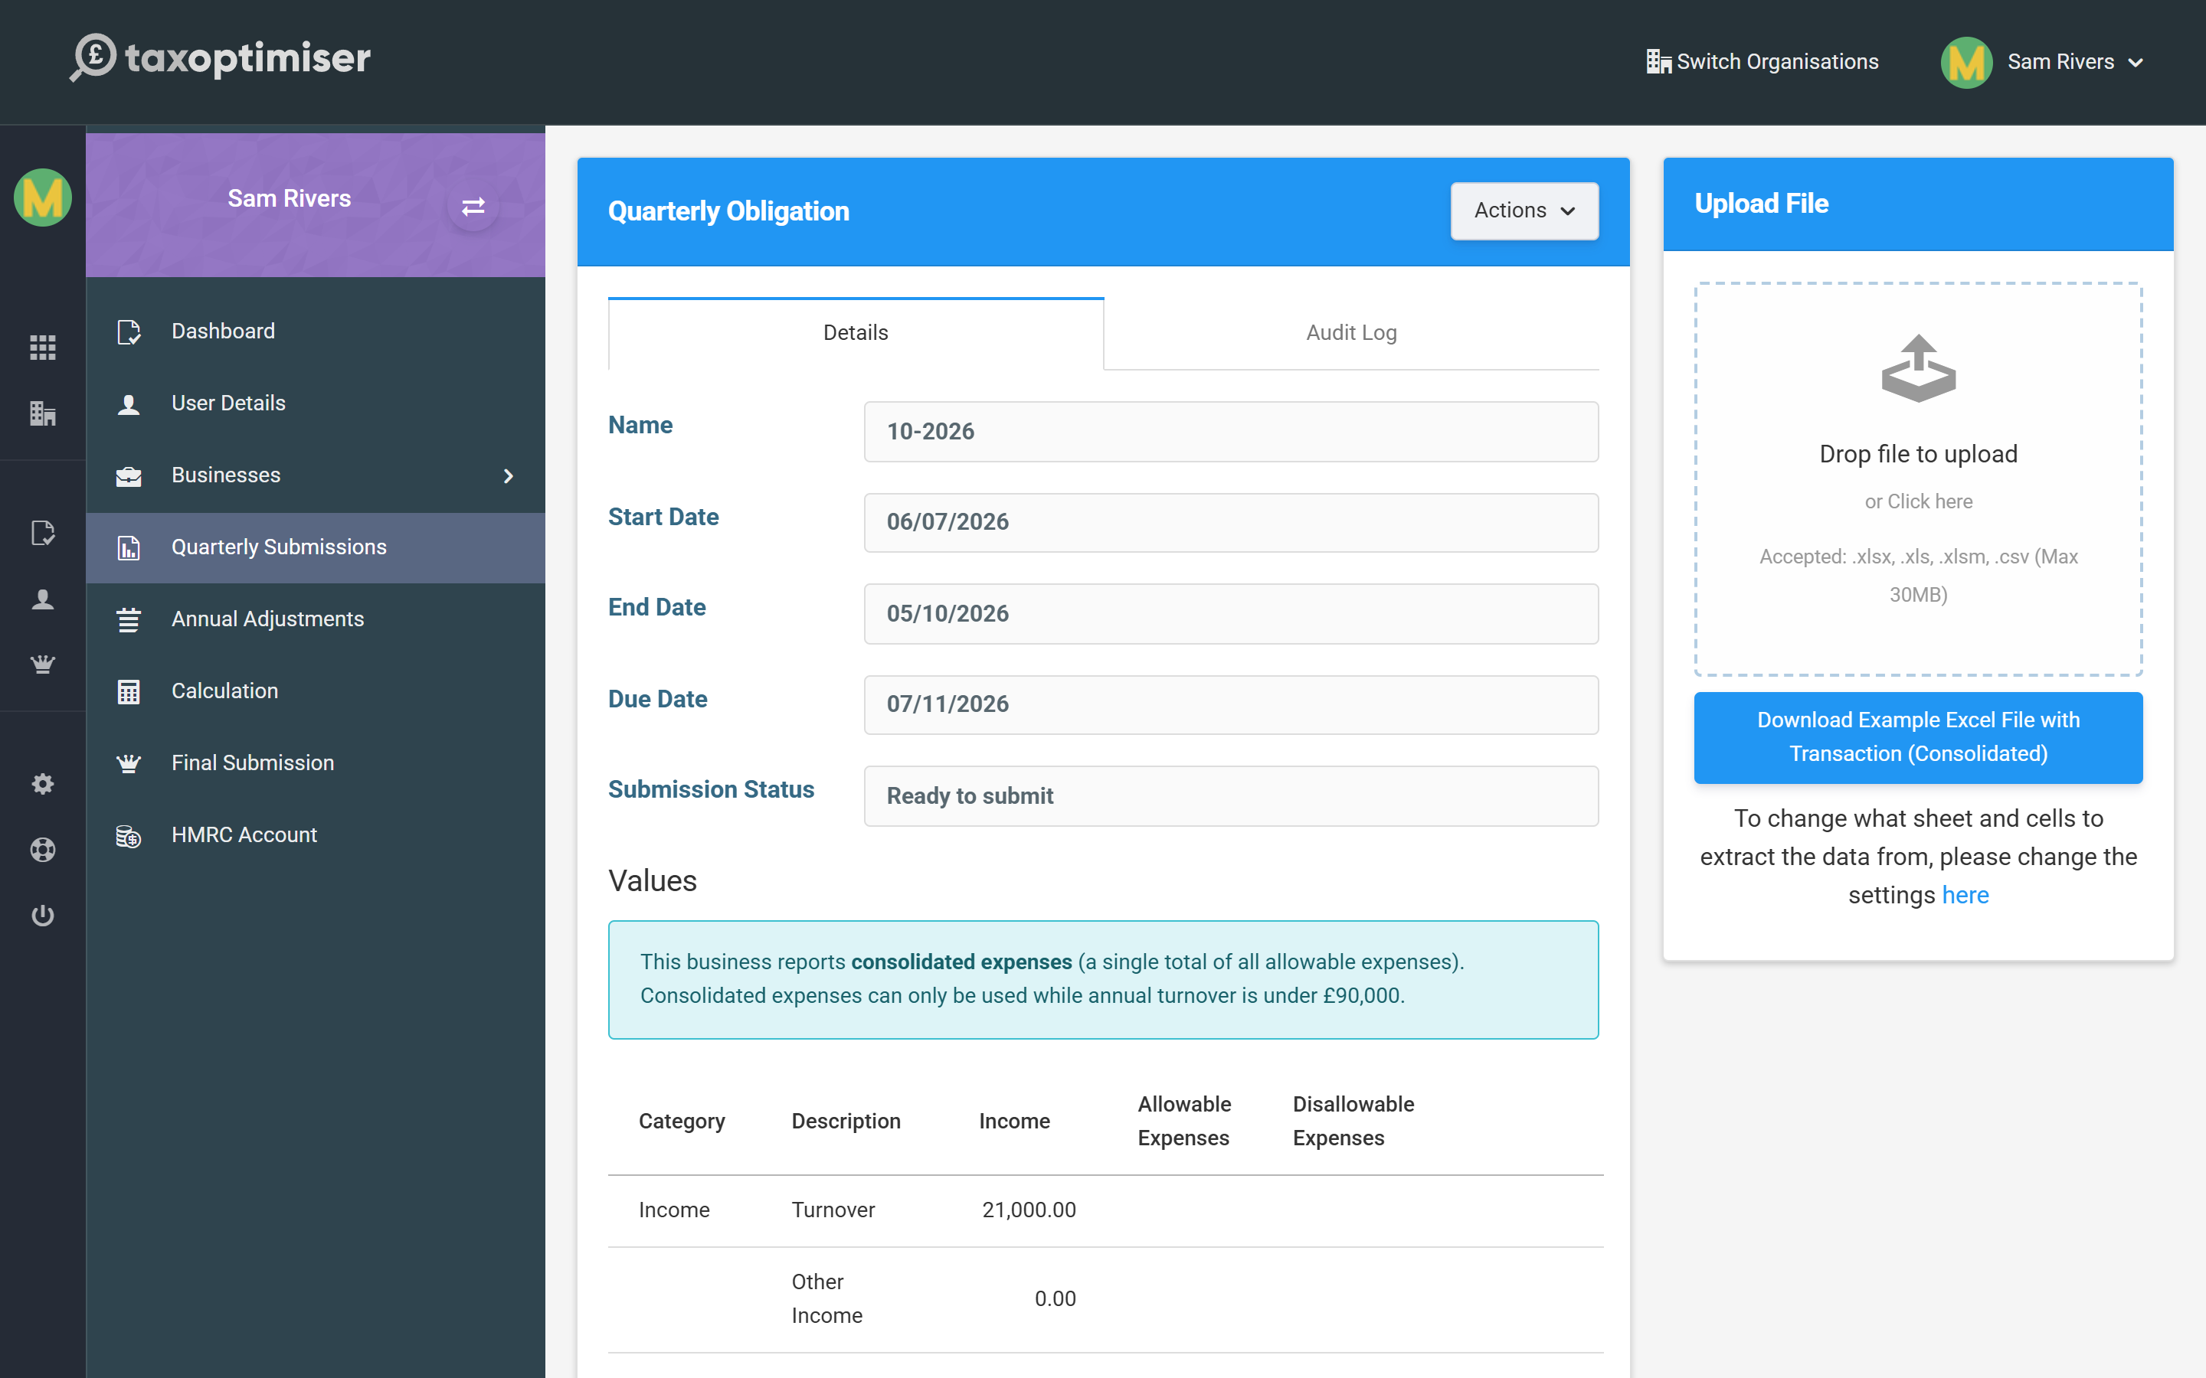Image resolution: width=2206 pixels, height=1378 pixels.
Task: Click the taxoptimiser logo
Action: tap(221, 58)
